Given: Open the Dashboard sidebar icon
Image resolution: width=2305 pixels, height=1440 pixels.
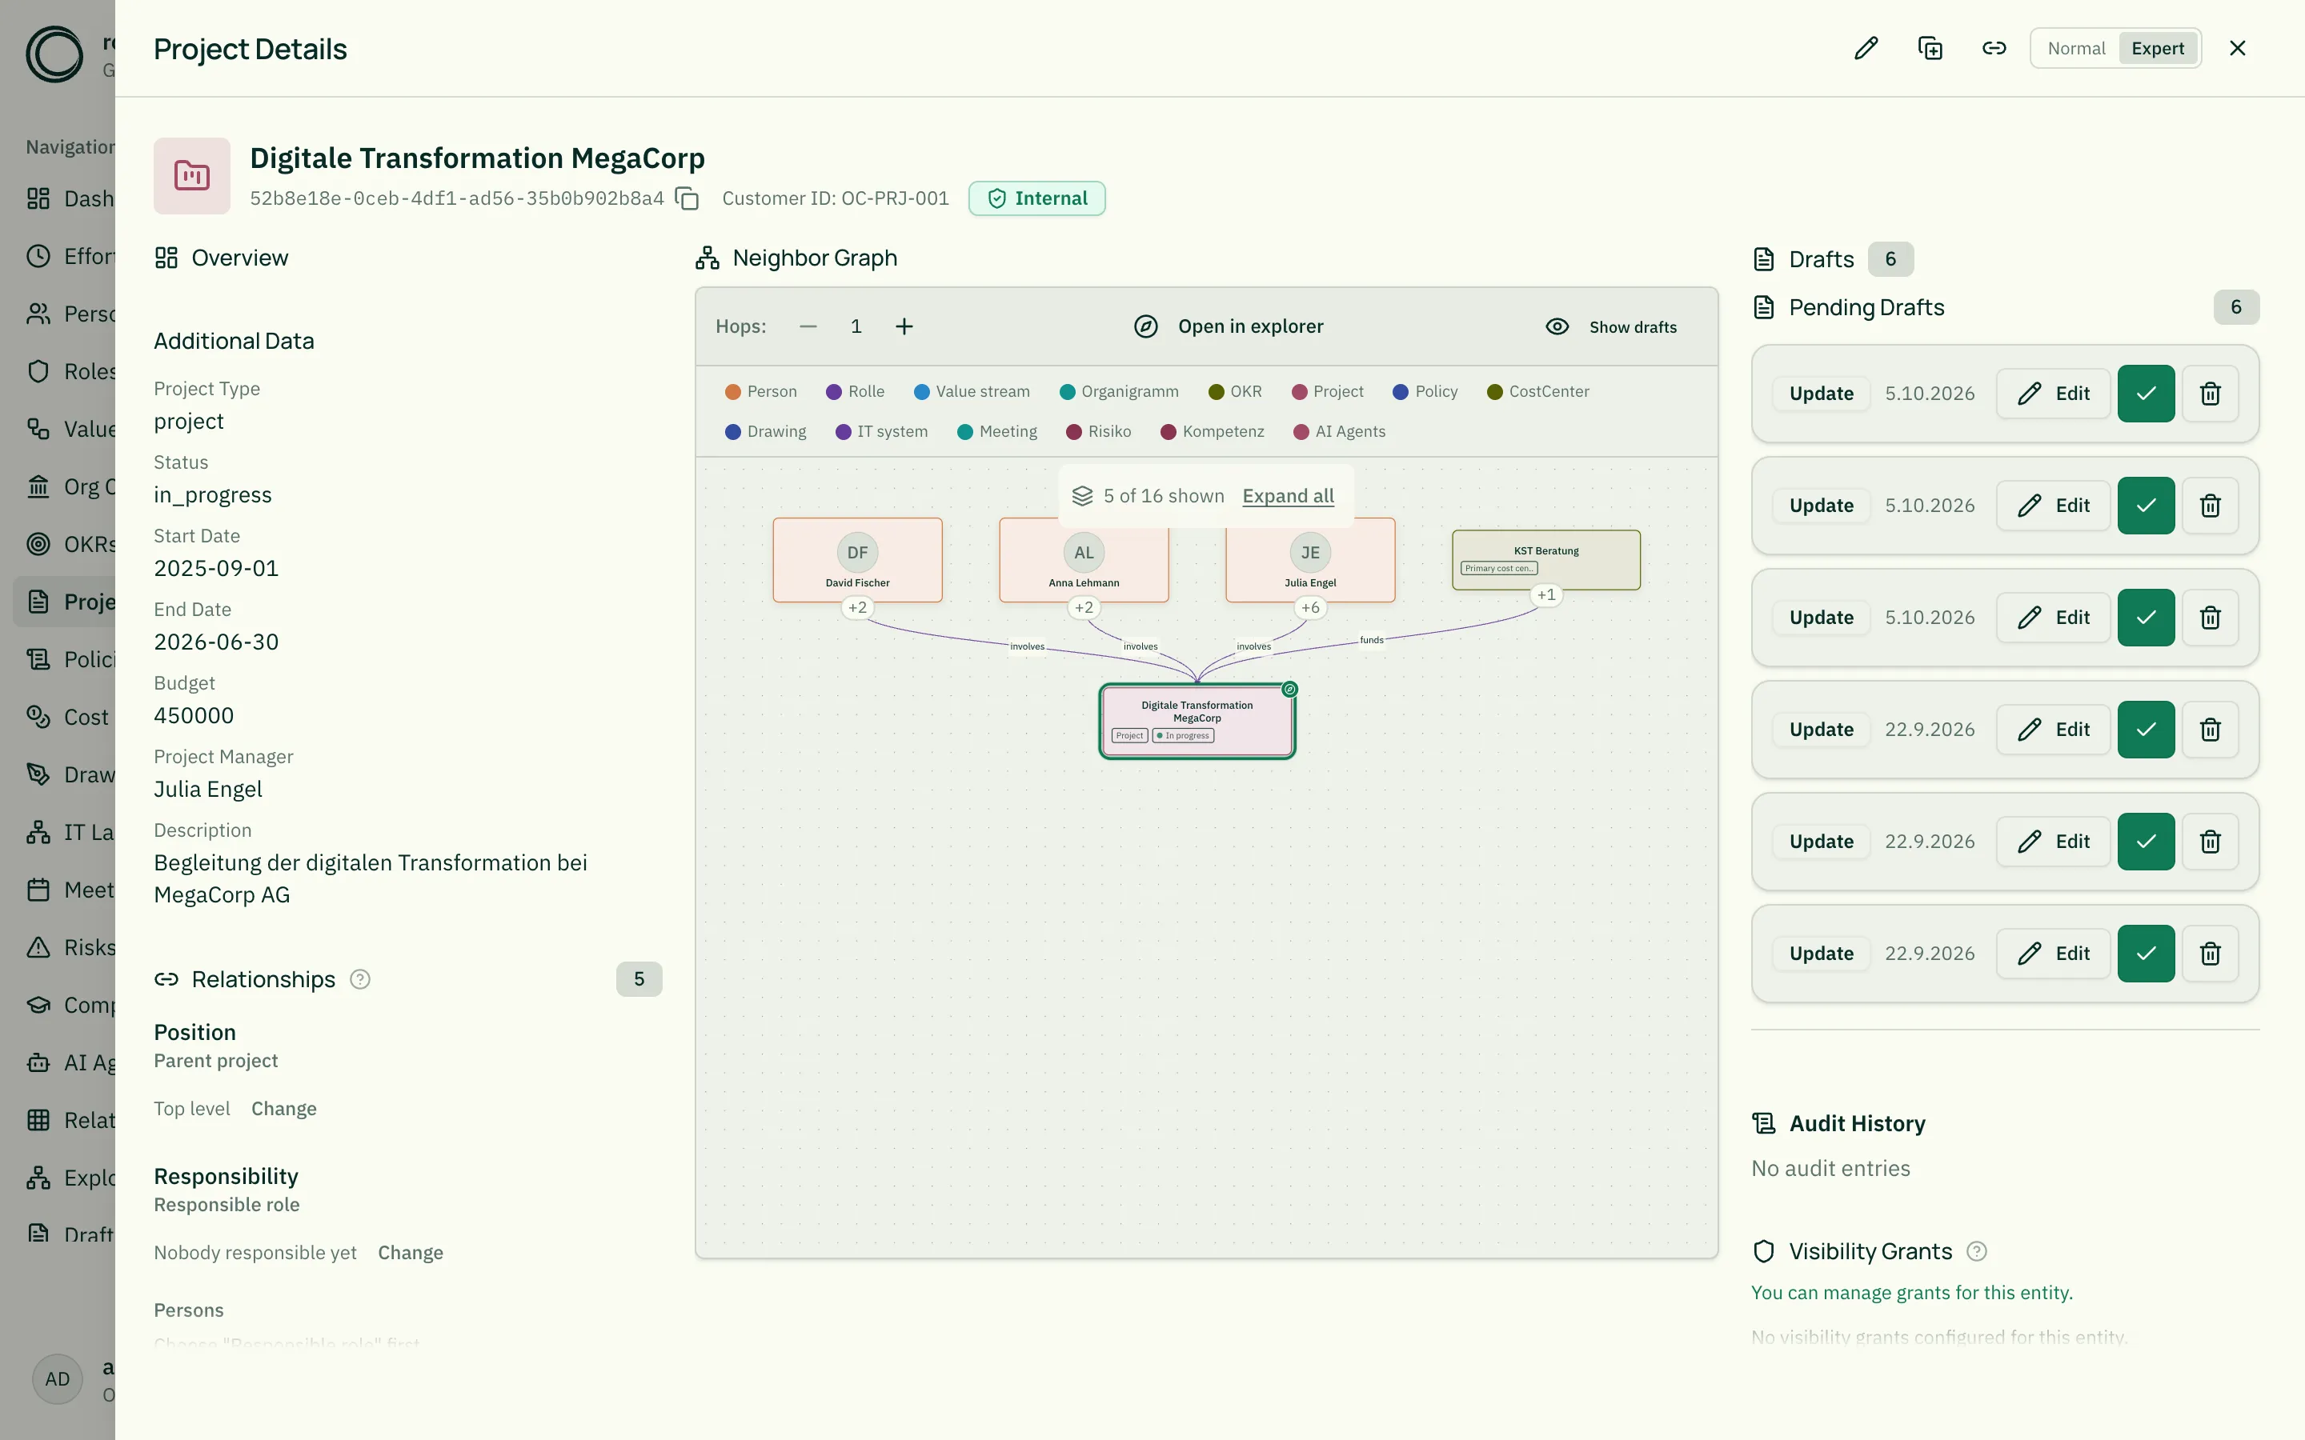Looking at the screenshot, I should pos(38,198).
